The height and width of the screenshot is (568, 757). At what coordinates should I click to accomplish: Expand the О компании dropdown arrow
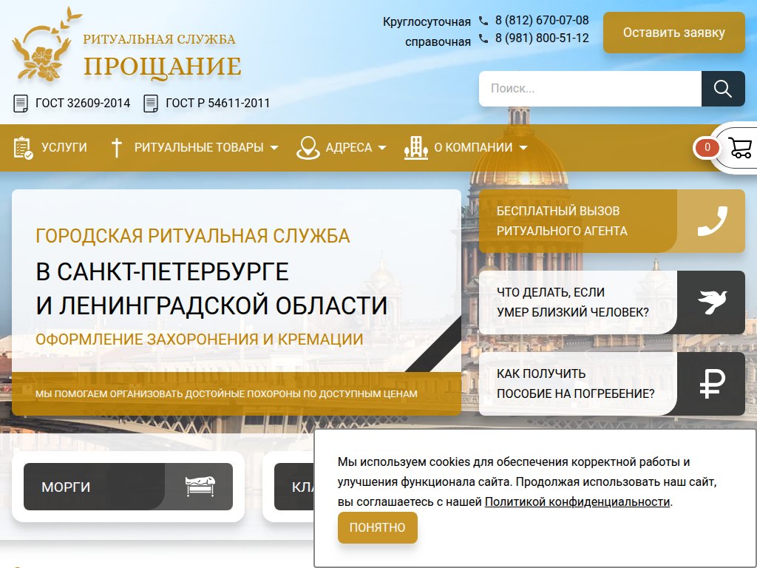coord(523,148)
